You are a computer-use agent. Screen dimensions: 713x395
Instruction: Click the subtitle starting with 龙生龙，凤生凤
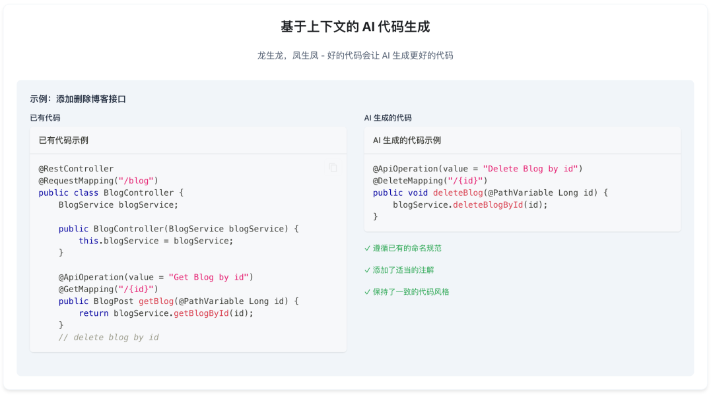coord(355,55)
